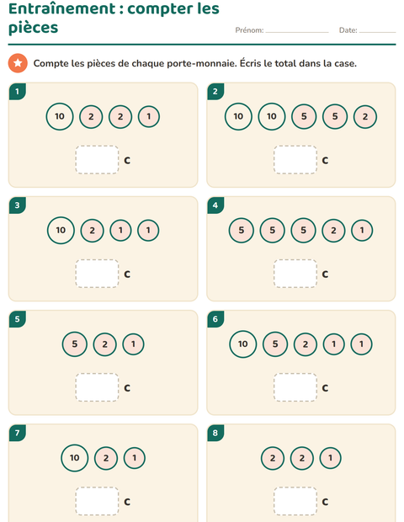Click the number 1 exercise badge
This screenshot has width=404, height=522.
click(x=18, y=91)
